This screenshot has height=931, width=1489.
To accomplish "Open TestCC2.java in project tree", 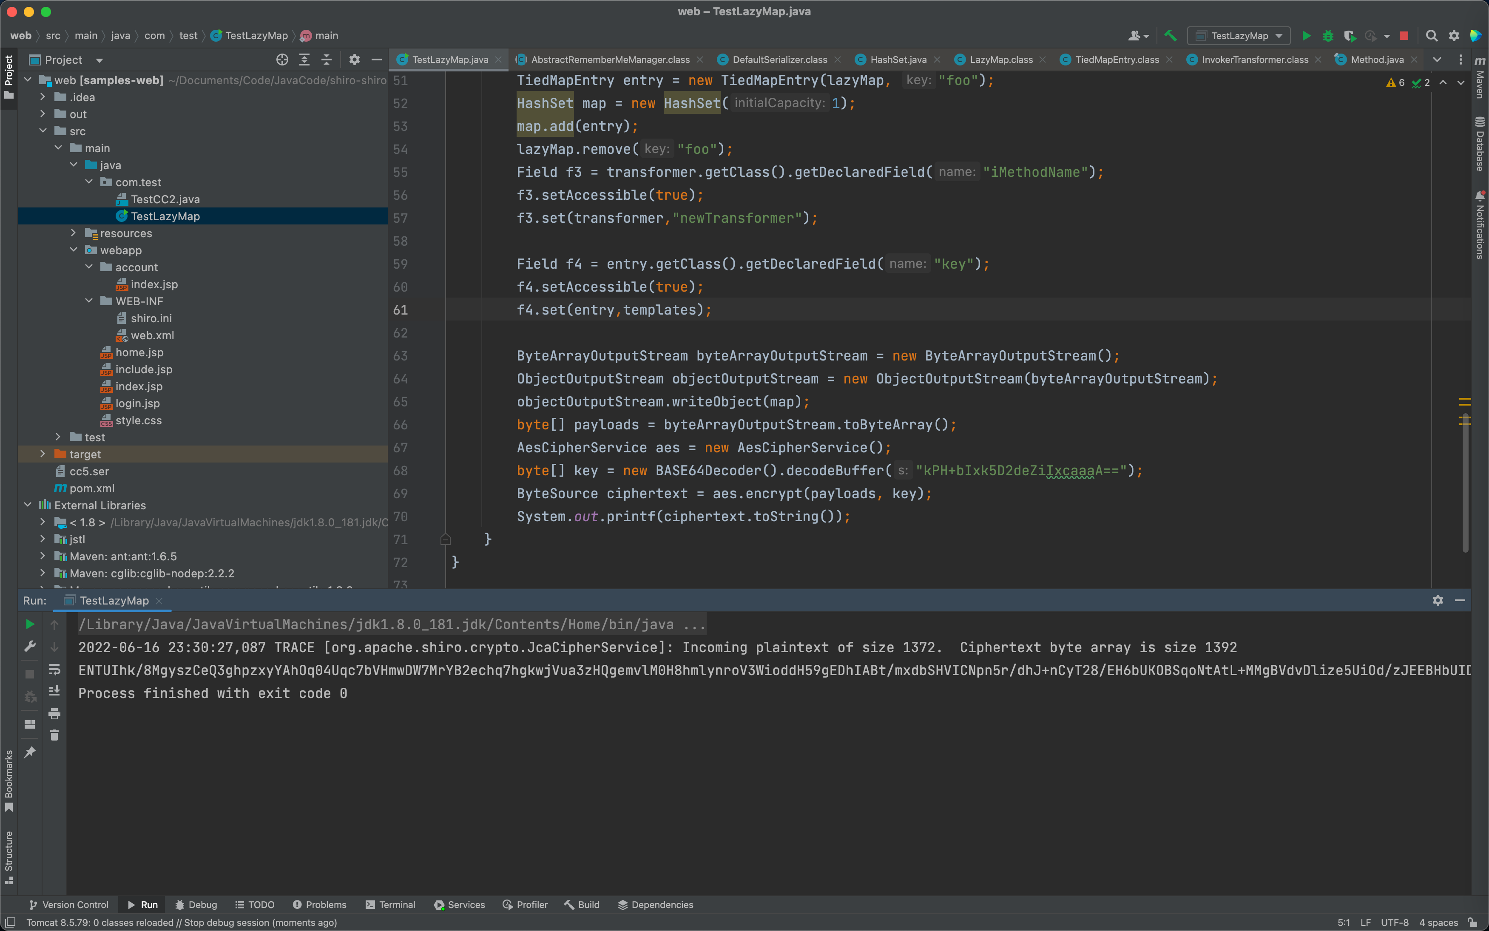I will click(165, 199).
